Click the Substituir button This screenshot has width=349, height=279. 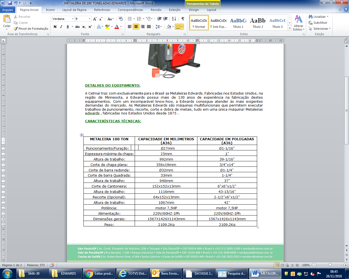coord(318,23)
